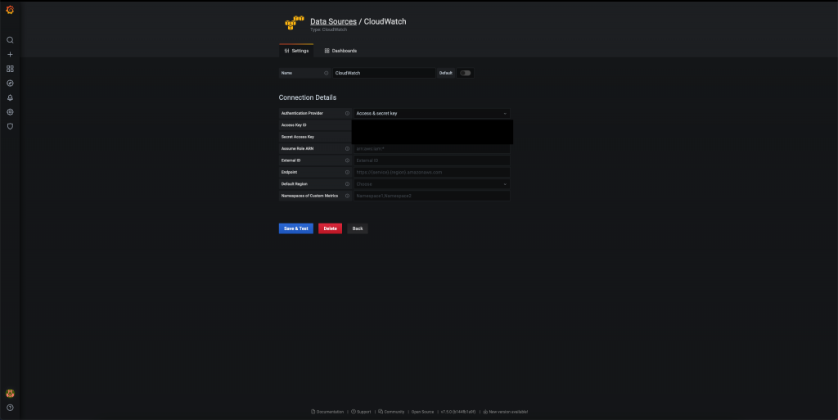Show info tooltip for Name field
The height and width of the screenshot is (420, 838).
(326, 73)
